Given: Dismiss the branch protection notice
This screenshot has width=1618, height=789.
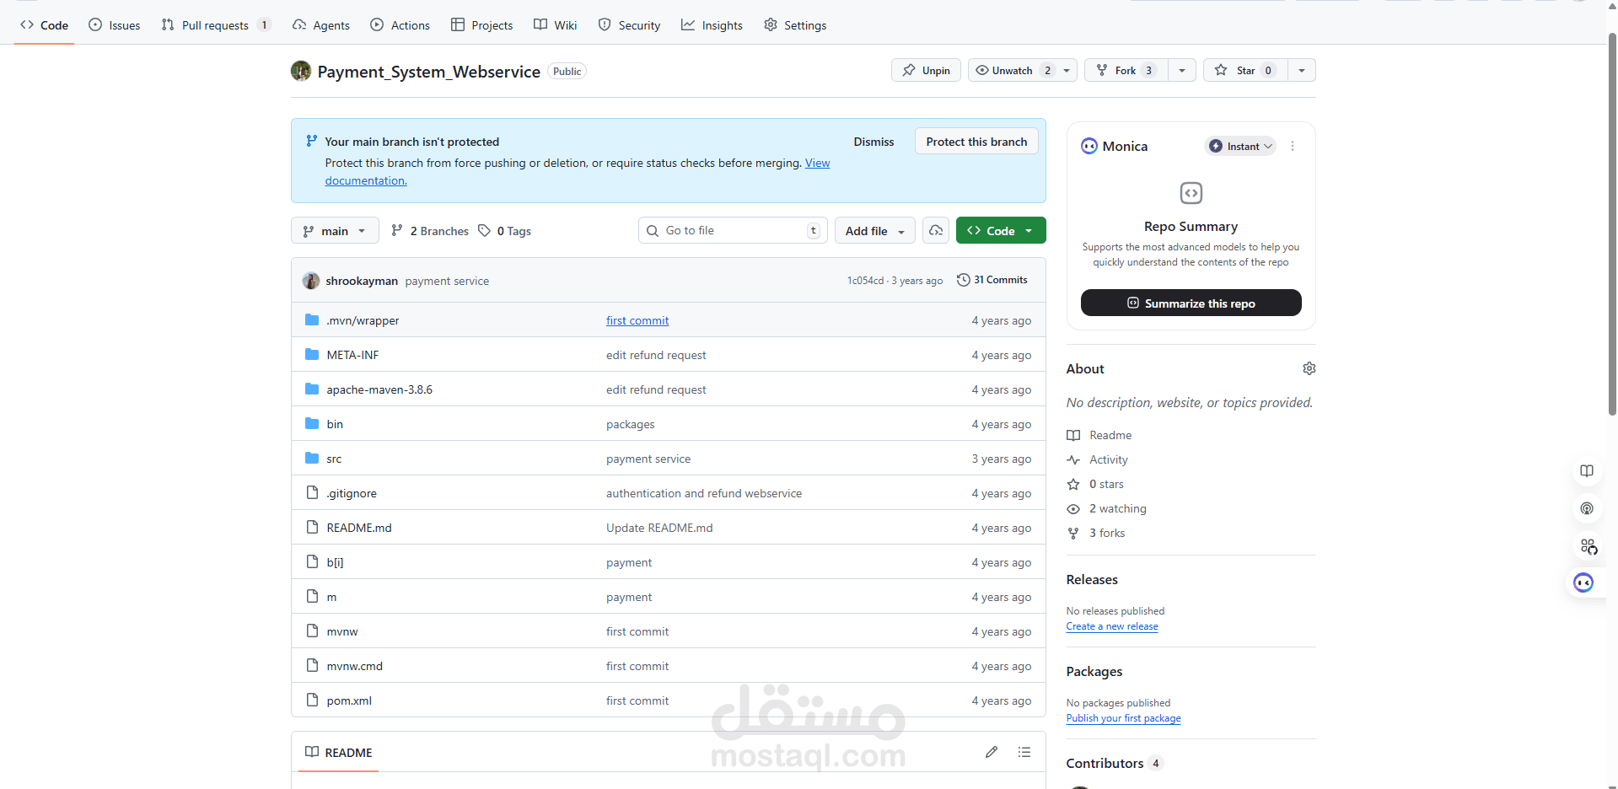Looking at the screenshot, I should [874, 142].
